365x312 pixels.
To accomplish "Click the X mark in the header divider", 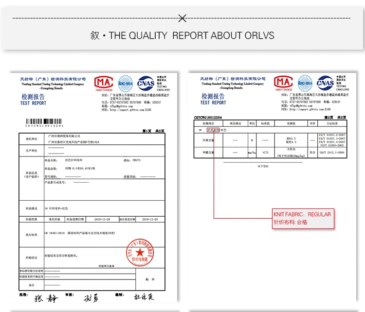I will point(182,18).
